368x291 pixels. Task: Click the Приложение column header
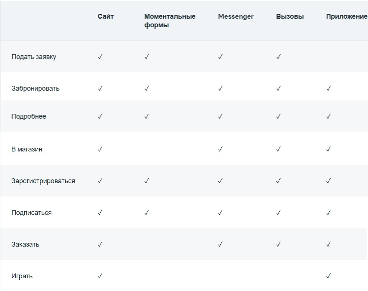pos(346,16)
